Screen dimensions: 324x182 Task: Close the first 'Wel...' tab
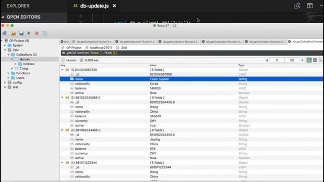click(62, 41)
